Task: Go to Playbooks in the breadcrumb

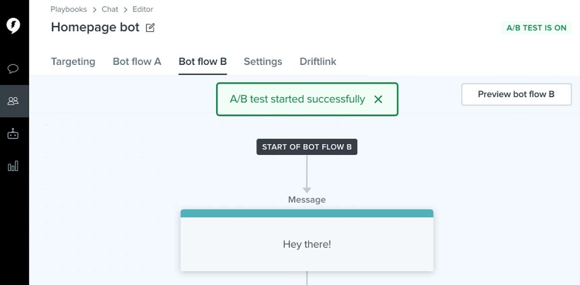Action: coord(69,9)
